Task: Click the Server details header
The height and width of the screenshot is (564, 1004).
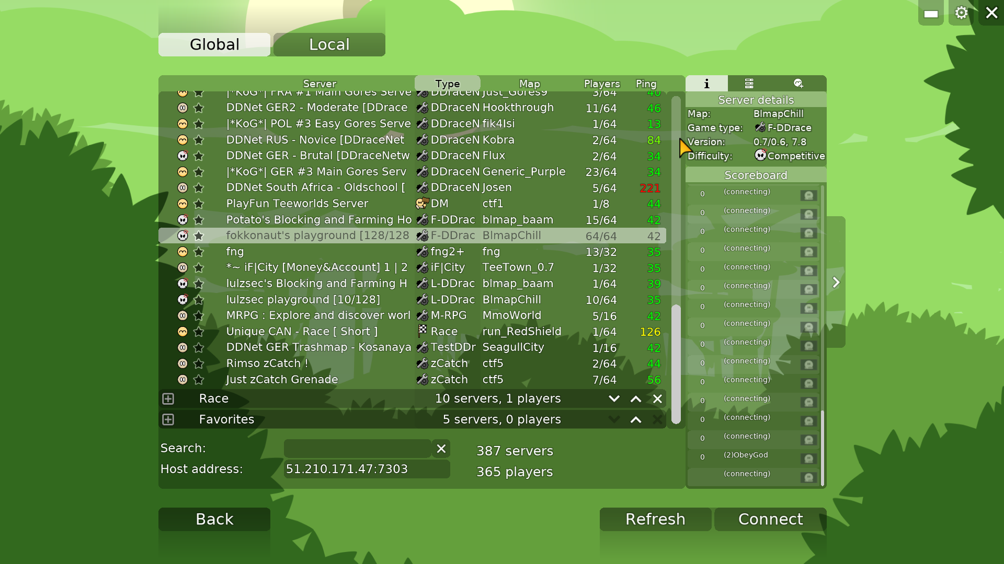Action: pyautogui.click(x=756, y=100)
